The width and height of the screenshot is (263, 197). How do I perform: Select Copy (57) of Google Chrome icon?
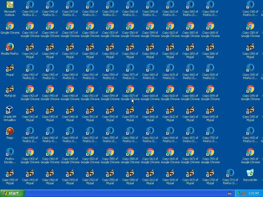coord(130,89)
